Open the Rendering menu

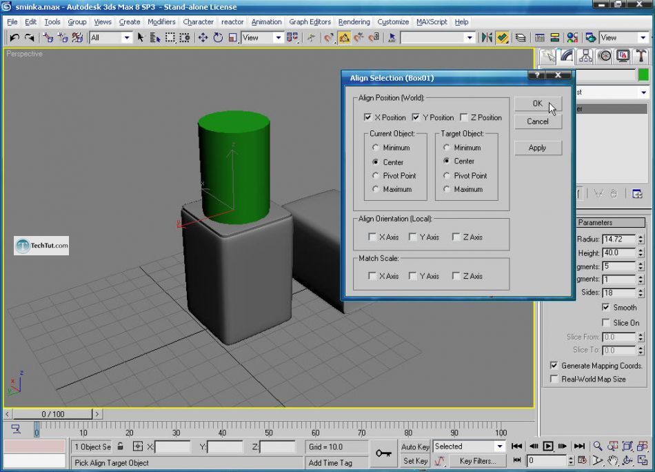(x=354, y=21)
